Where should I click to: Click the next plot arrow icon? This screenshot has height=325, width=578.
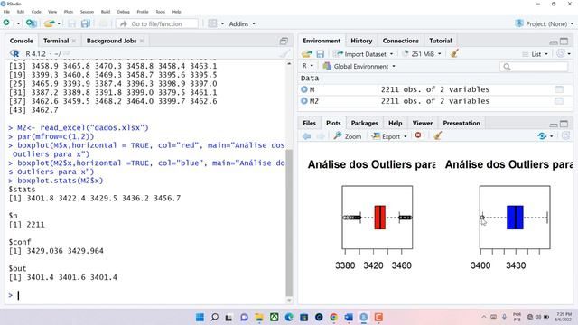pos(321,136)
